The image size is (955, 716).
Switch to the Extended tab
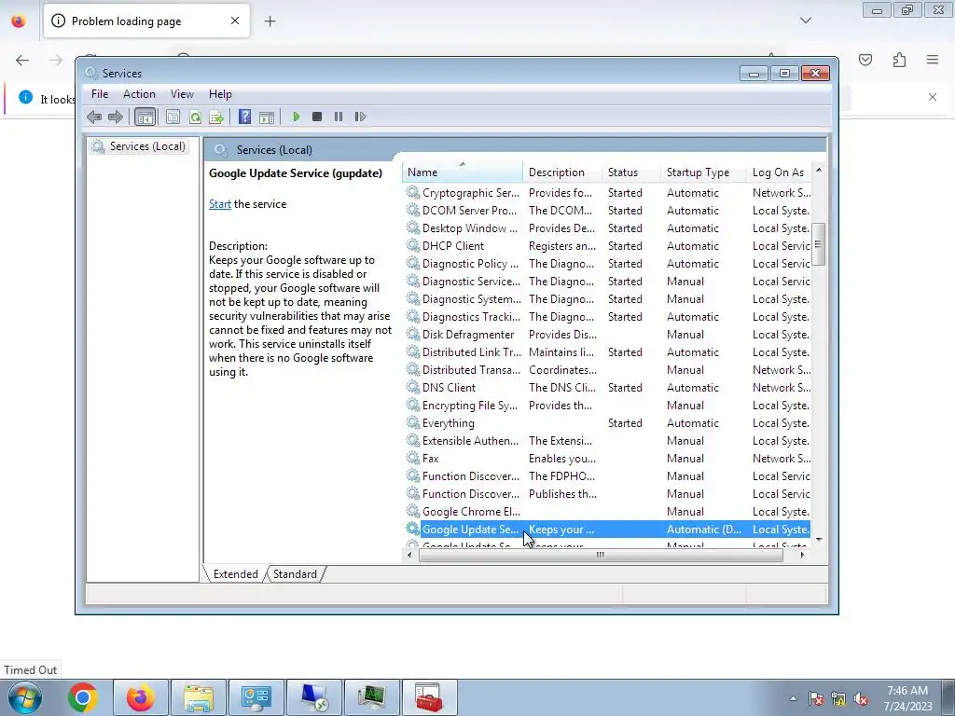(236, 574)
